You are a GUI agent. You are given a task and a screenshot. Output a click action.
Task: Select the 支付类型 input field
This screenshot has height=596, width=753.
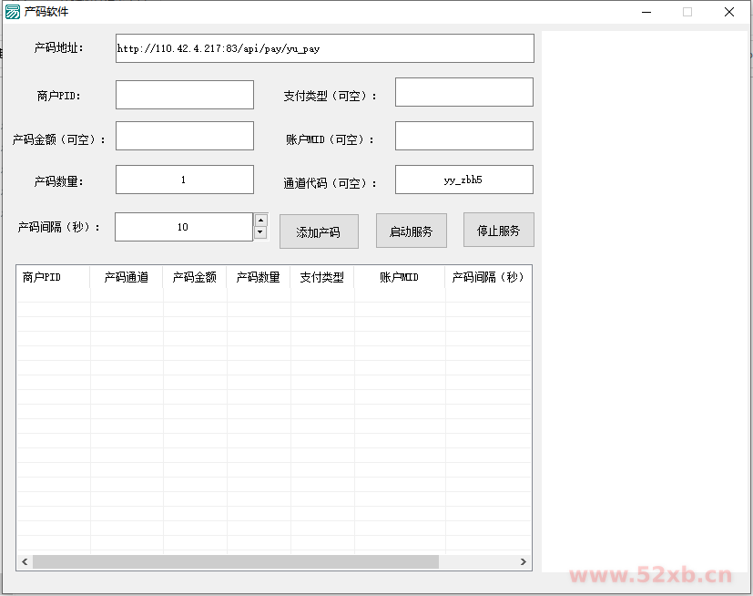tap(463, 92)
